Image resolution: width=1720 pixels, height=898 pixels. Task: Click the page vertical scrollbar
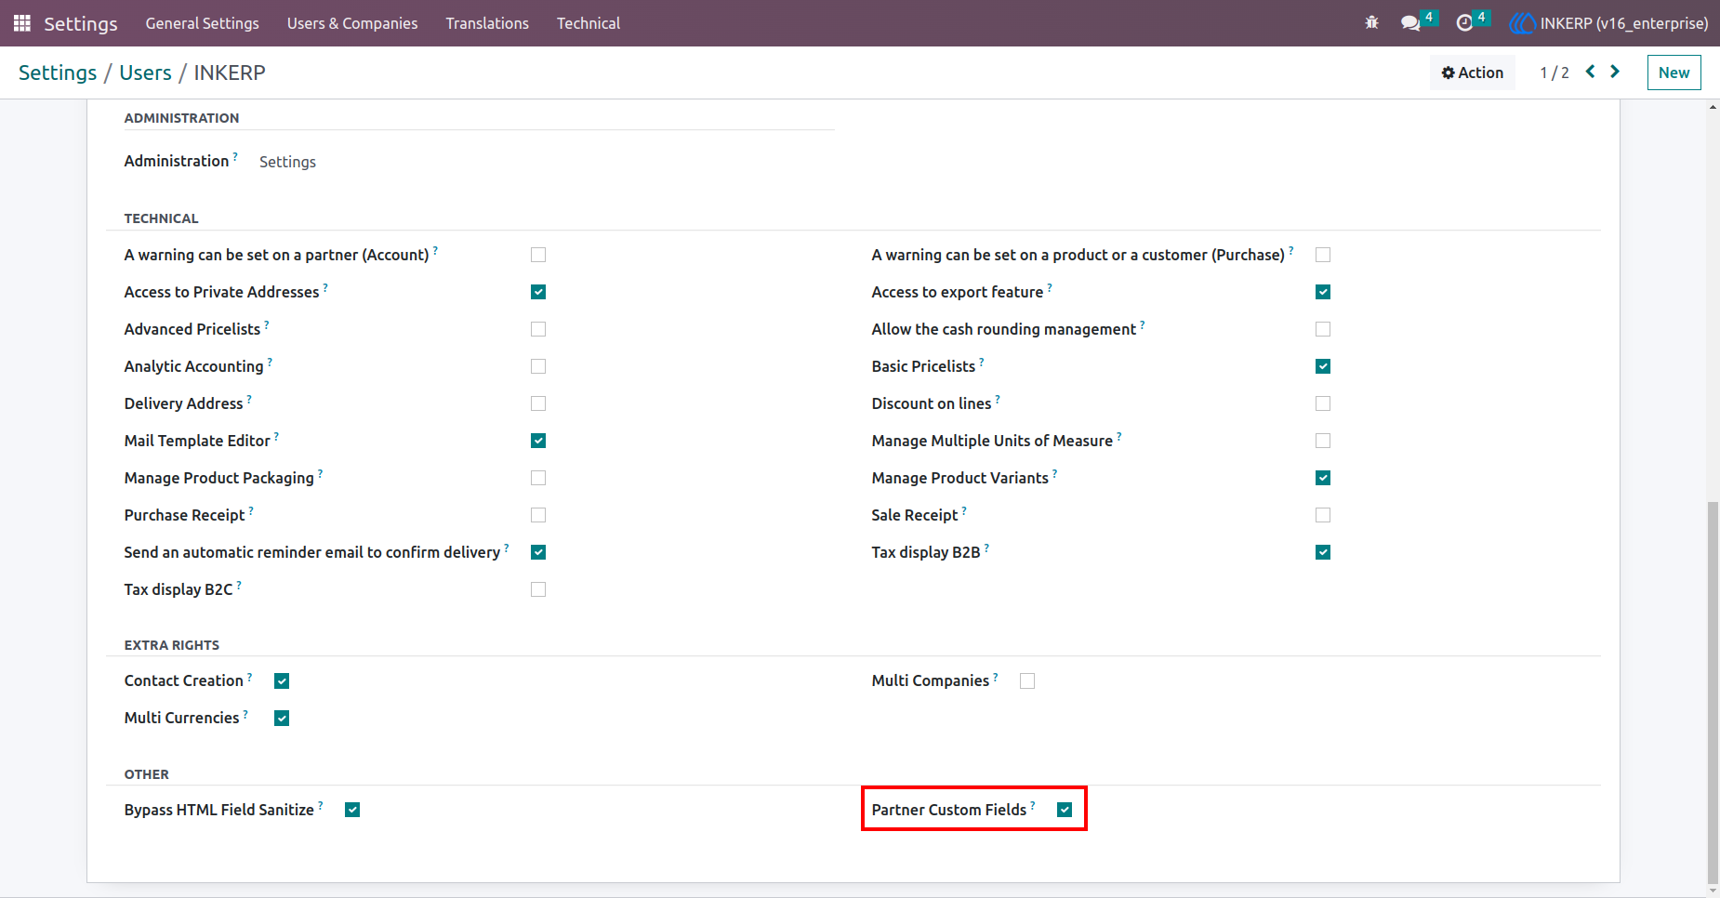tap(1713, 693)
